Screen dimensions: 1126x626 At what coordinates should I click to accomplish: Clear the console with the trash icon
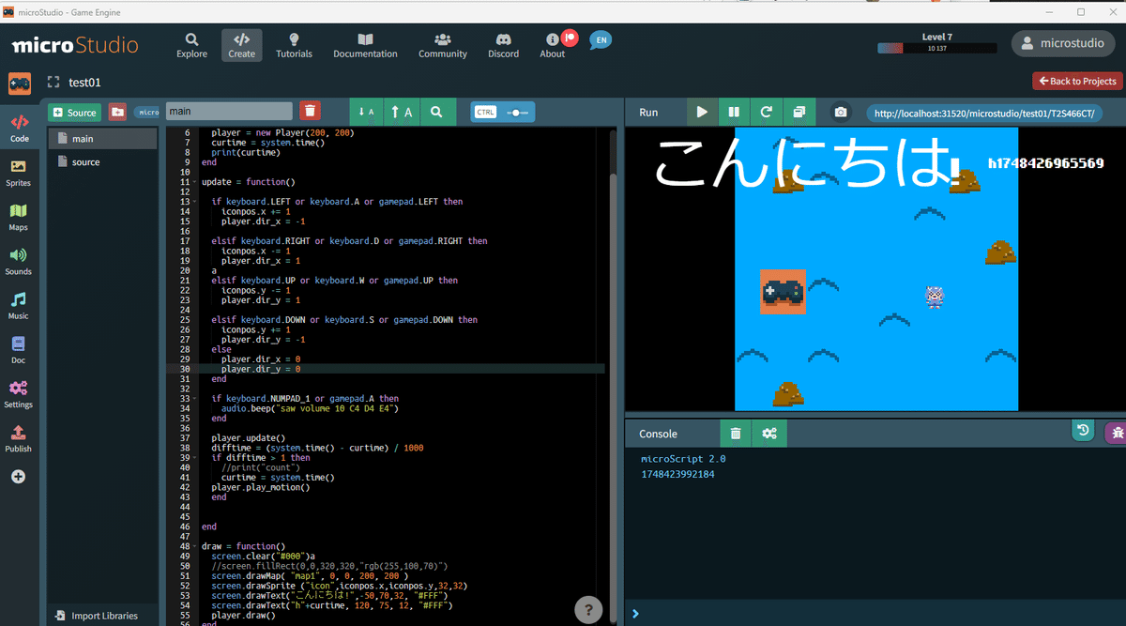pyautogui.click(x=736, y=433)
